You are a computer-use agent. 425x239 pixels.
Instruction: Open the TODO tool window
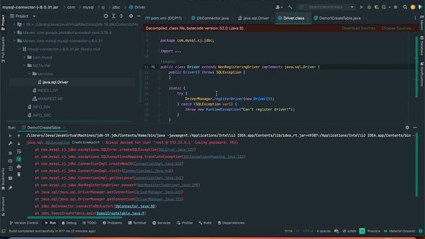click(89, 223)
